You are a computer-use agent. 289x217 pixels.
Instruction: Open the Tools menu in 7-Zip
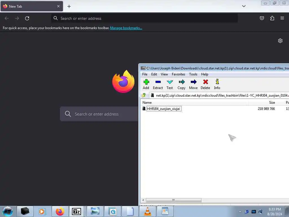(x=193, y=74)
